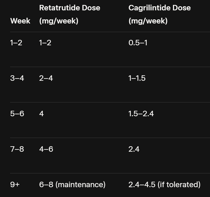Viewport: 210px width, 197px height.
Task: Click the Cagrilintide Dose header title
Action: tap(160, 8)
